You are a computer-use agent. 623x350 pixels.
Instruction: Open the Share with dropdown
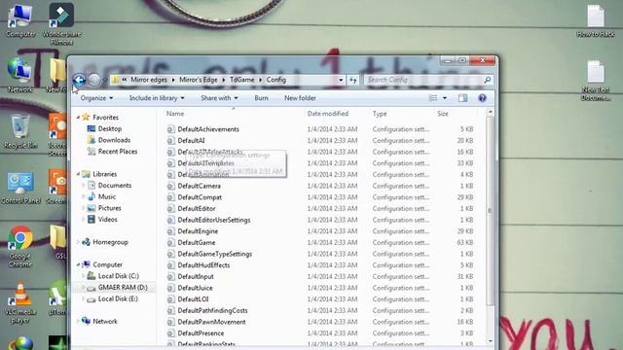tap(219, 98)
